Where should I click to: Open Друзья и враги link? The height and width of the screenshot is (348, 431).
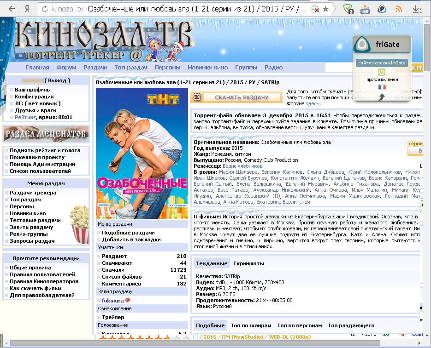[35, 110]
